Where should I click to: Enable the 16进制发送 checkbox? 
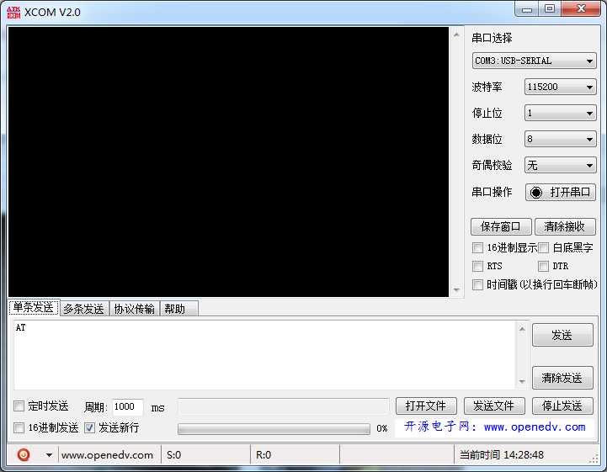coord(19,428)
